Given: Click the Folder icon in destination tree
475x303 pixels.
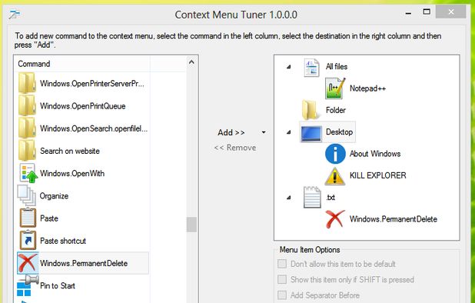Looking at the screenshot, I should tap(311, 110).
